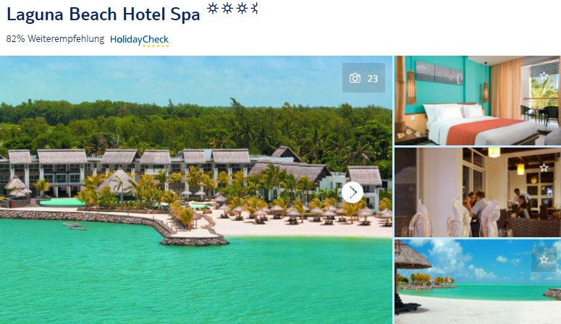The image size is (561, 324).
Task: Click the first sun rating icon
Action: pyautogui.click(x=213, y=8)
